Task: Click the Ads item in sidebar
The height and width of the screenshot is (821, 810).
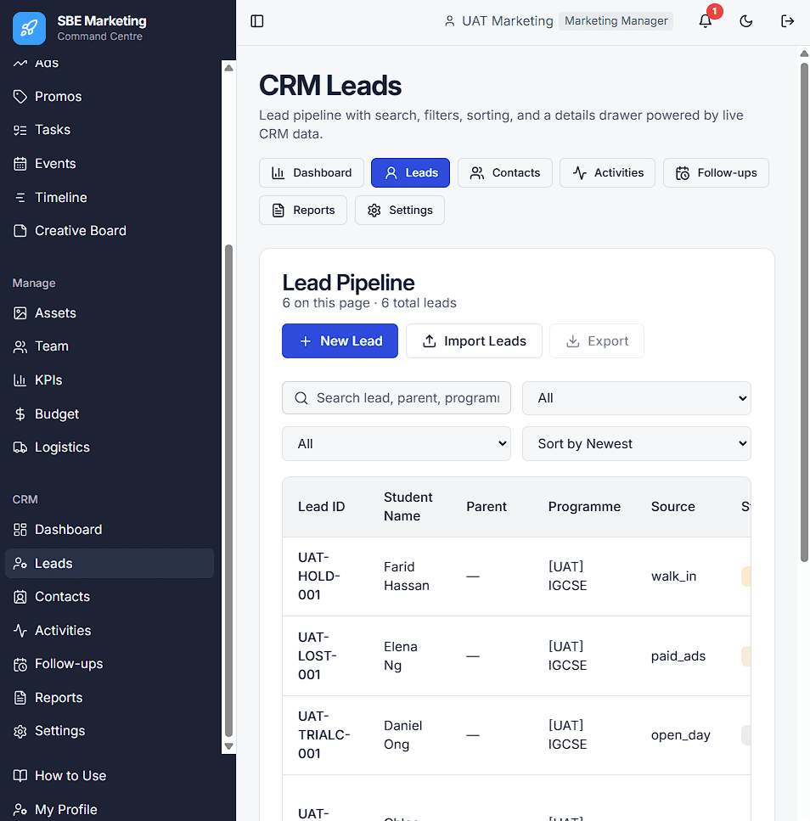Action: pyautogui.click(x=109, y=65)
